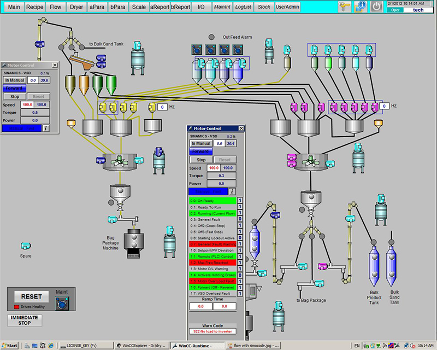The height and width of the screenshot is (350, 437).
Task: Open info icon in center Motor Control panel
Action: 232,191
